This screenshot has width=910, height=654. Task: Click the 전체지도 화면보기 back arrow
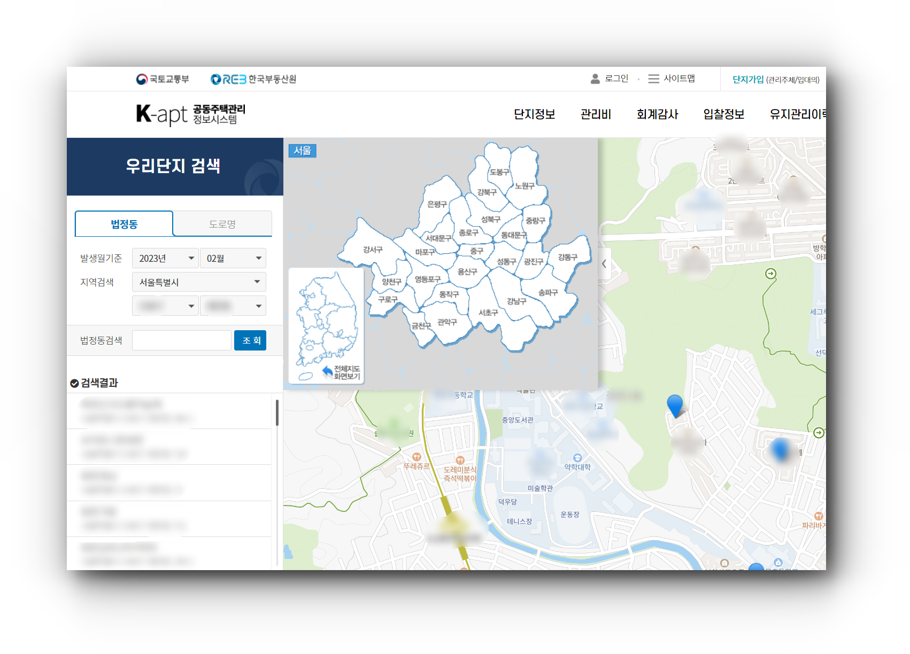[x=327, y=371]
